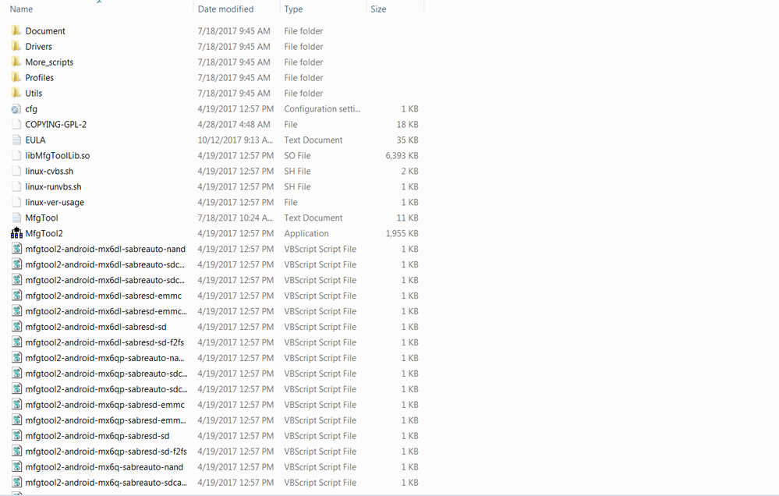The width and height of the screenshot is (779, 496).
Task: Click the '2 KB' size of linux-cvbs.sh
Action: [410, 171]
